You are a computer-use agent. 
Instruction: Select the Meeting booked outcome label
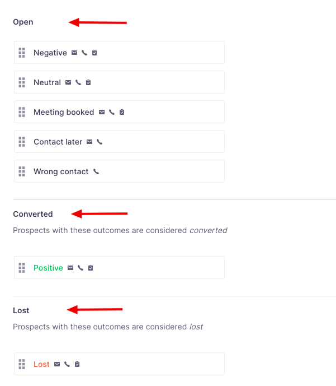[x=64, y=112]
